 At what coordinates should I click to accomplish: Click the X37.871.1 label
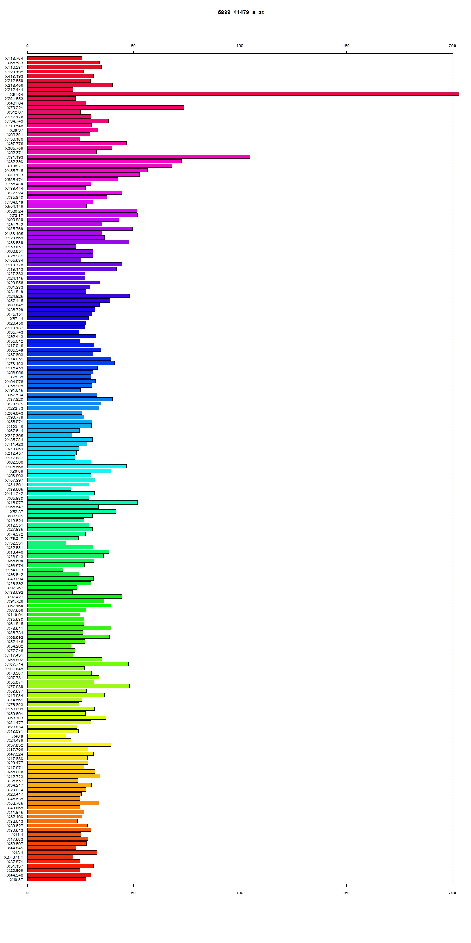[x=14, y=857]
